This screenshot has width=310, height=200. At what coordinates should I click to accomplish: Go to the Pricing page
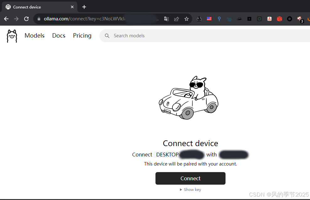[x=82, y=35]
